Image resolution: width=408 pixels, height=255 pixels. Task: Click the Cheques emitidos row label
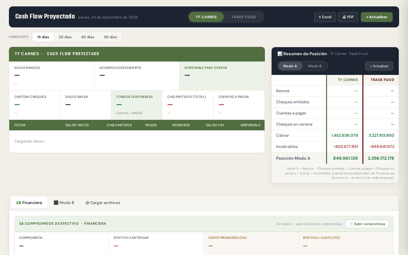(x=293, y=102)
